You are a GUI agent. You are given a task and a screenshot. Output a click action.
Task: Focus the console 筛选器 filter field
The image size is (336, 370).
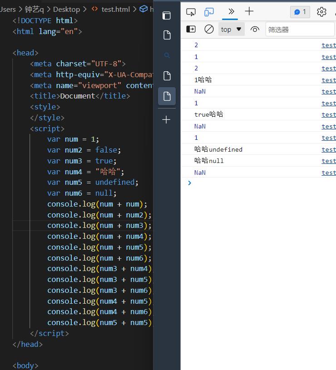coord(300,30)
